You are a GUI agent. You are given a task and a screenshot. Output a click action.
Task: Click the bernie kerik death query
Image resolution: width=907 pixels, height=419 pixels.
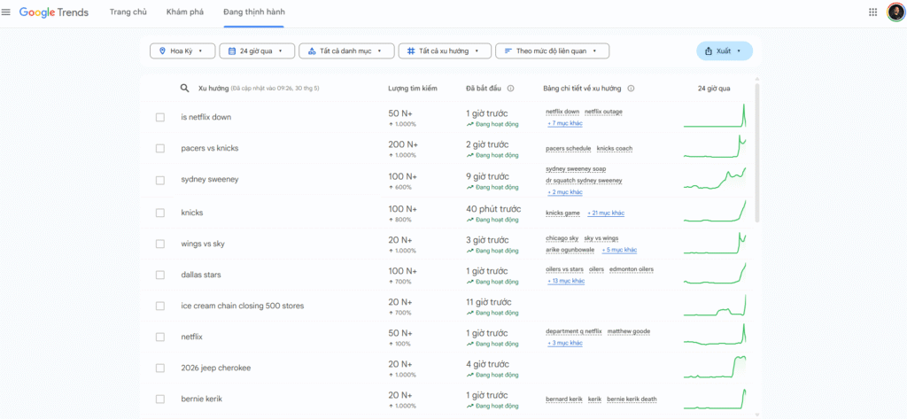pyautogui.click(x=632, y=400)
